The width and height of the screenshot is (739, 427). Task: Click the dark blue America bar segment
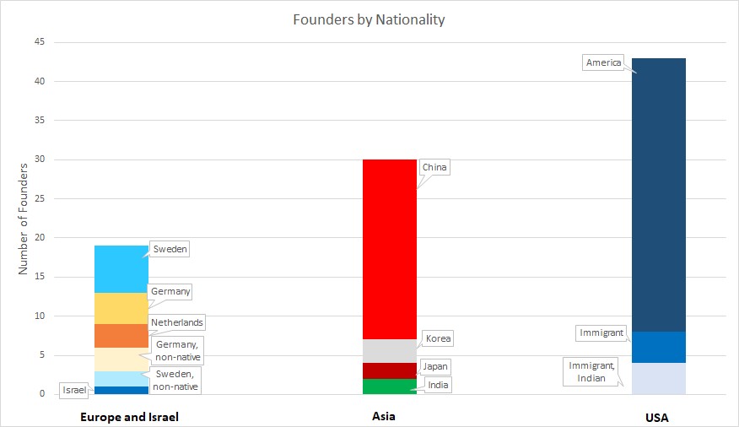(658, 195)
